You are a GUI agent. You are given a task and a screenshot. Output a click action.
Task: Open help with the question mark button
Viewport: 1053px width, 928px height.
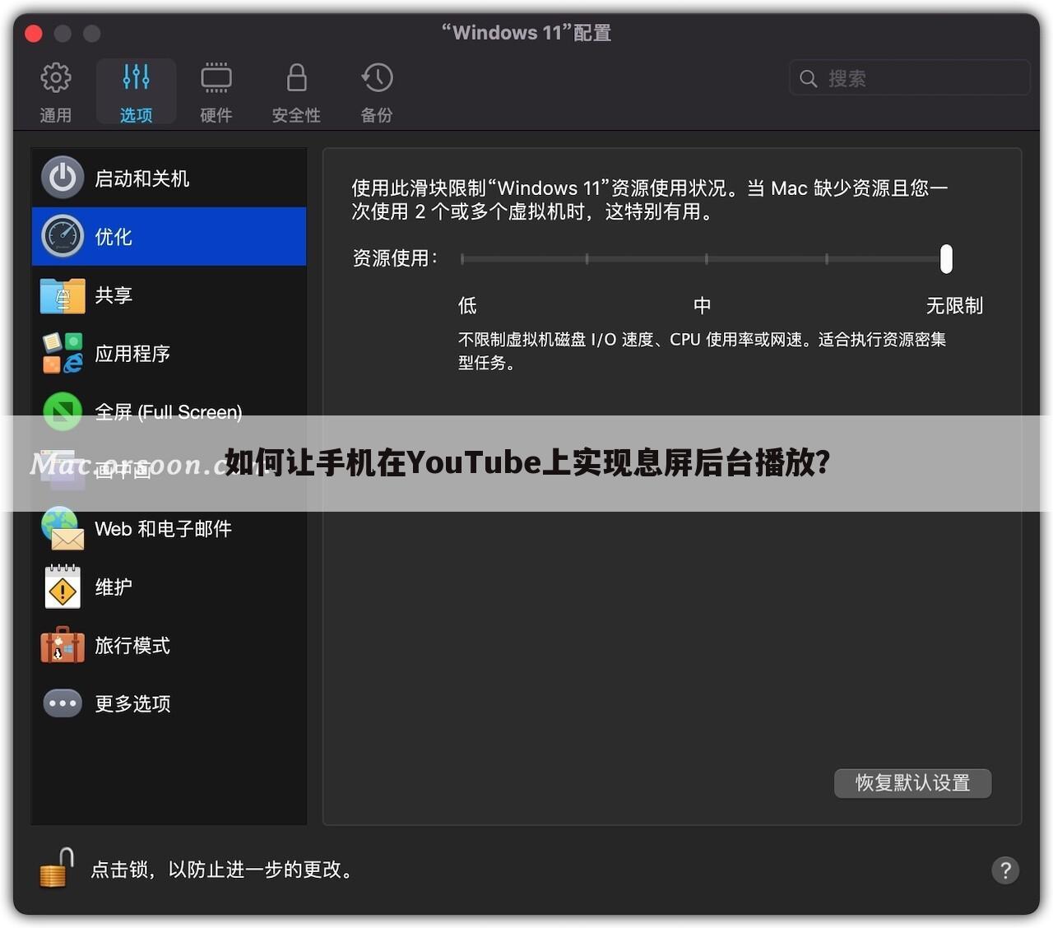pos(1005,870)
